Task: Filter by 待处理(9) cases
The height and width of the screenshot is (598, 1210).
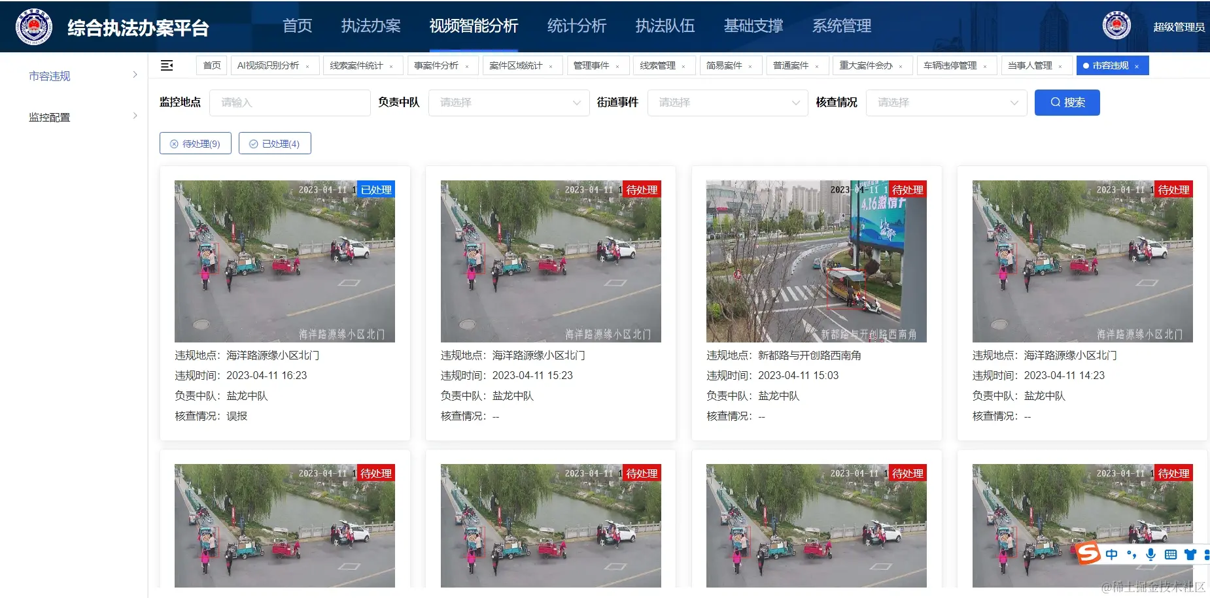Action: pos(196,144)
